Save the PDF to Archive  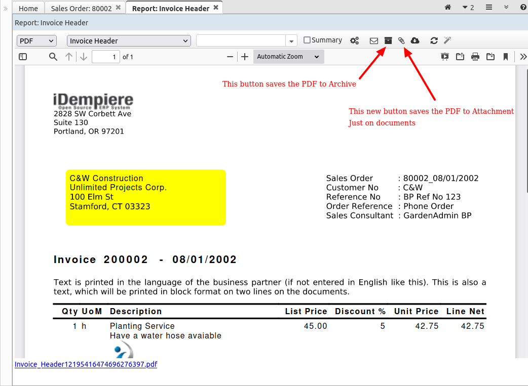click(388, 40)
